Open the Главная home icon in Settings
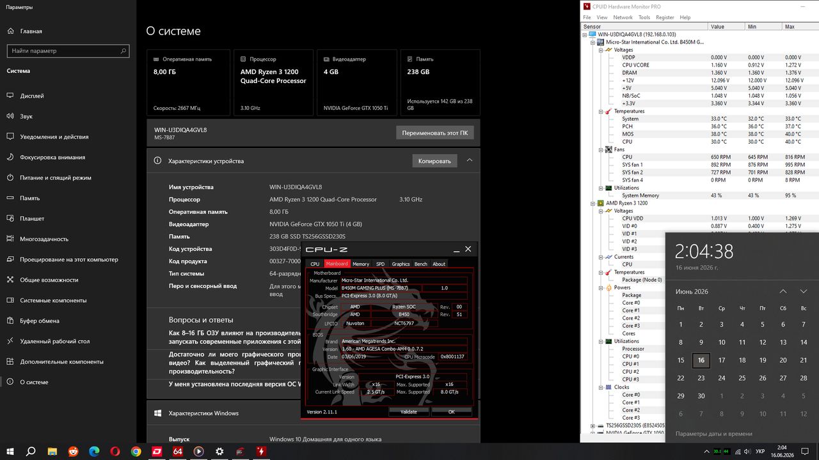Viewport: 819px width, 460px height. point(11,31)
